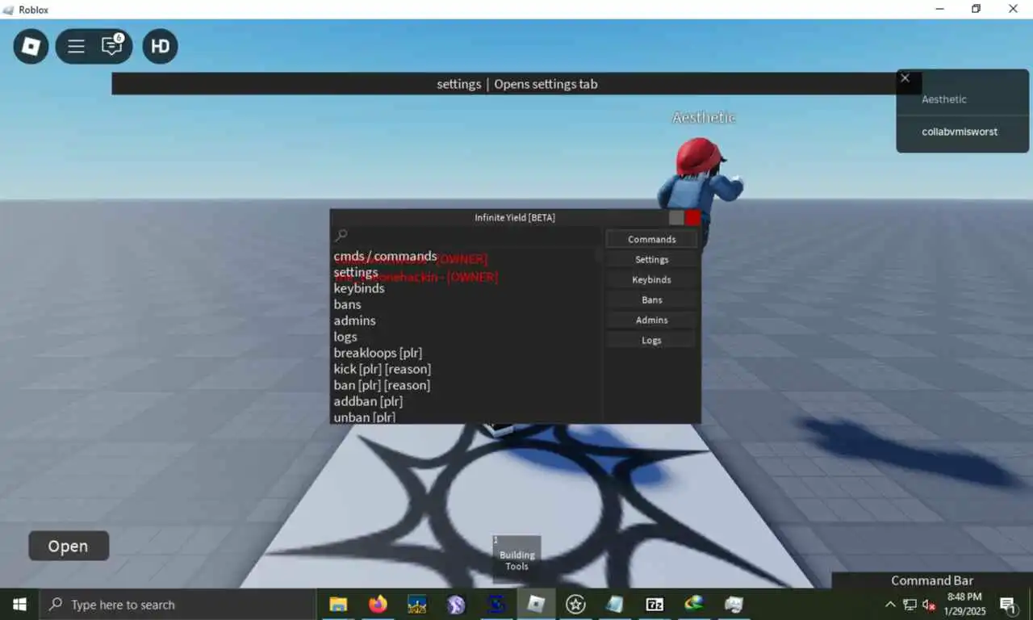
Task: Close Infinite Yield with the red square
Action: tap(692, 218)
